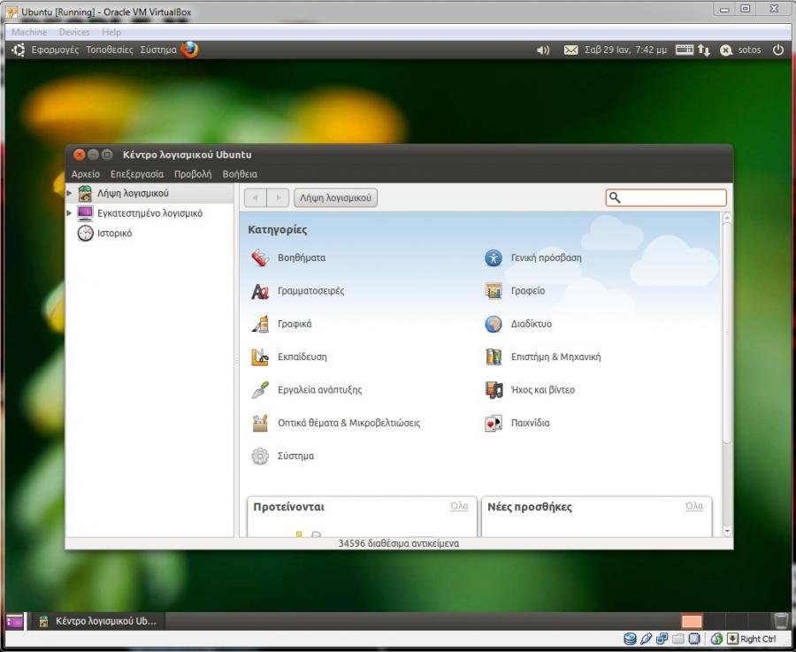Open the volume speaker indicator
Screen dimensions: 796x652
543,50
